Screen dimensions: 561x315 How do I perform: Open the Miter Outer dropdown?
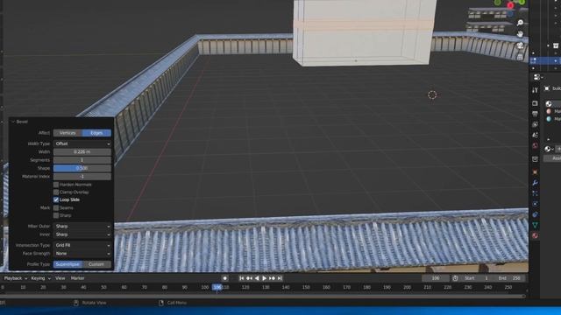82,227
